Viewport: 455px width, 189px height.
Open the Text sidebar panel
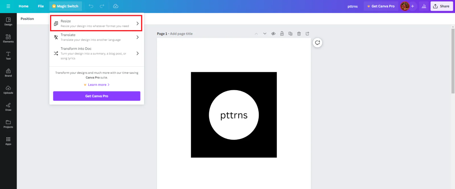[x=8, y=55]
